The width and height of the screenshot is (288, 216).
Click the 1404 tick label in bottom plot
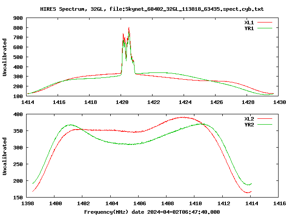pyautogui.click(x=112, y=203)
